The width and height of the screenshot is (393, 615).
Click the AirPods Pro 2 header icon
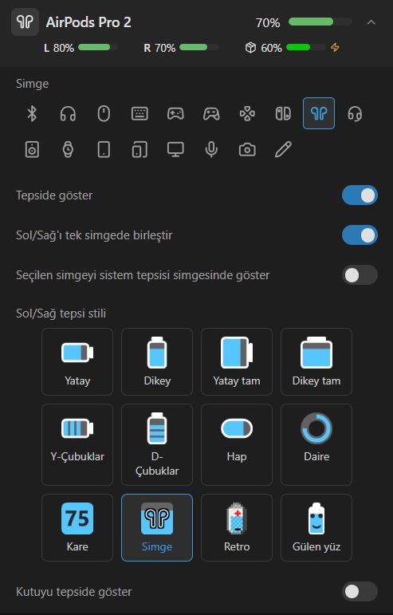point(25,22)
